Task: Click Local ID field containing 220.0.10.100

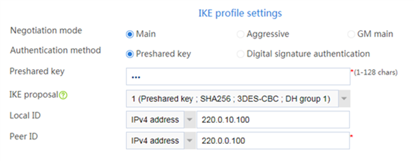Action: pyautogui.click(x=273, y=120)
